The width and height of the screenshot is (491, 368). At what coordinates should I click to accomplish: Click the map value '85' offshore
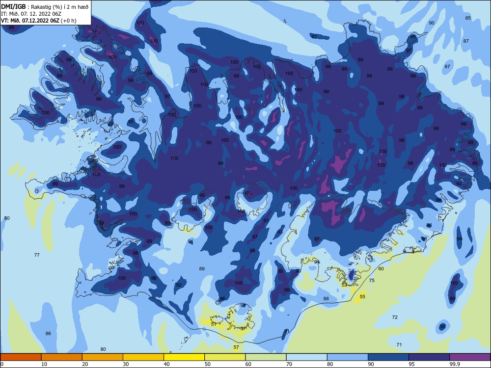pos(468,18)
